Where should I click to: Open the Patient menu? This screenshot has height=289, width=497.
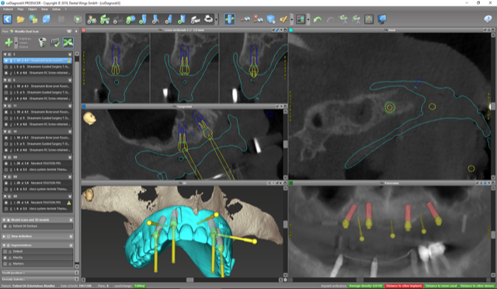pos(8,9)
